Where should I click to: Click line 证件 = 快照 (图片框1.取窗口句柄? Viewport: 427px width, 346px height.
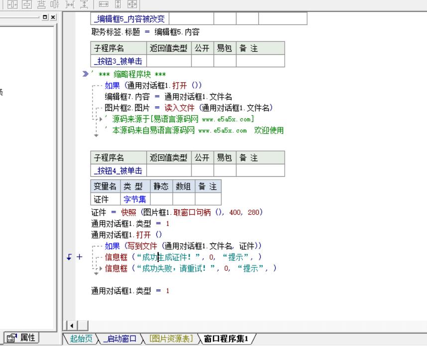coord(177,212)
